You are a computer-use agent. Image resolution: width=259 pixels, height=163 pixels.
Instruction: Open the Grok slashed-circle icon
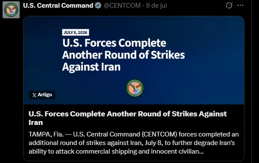coord(229,5)
